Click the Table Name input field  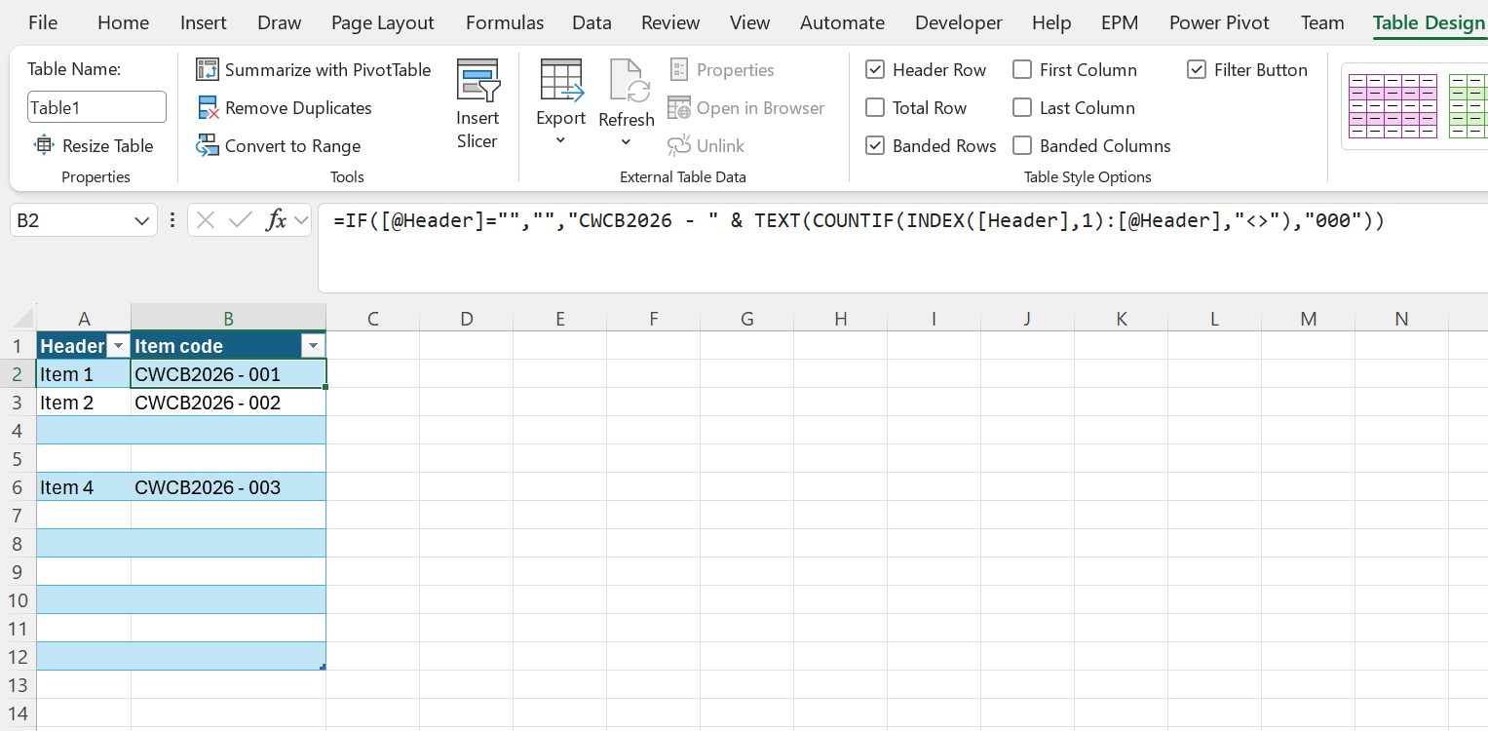pos(96,107)
